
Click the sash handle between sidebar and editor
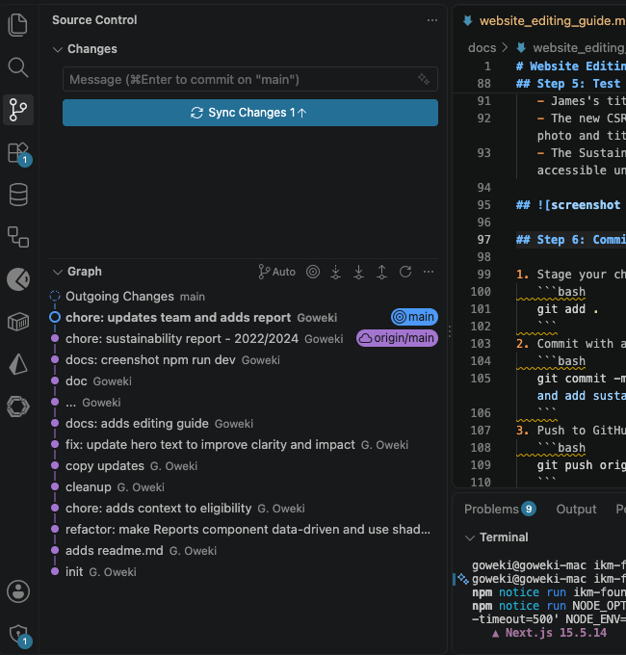(x=450, y=331)
